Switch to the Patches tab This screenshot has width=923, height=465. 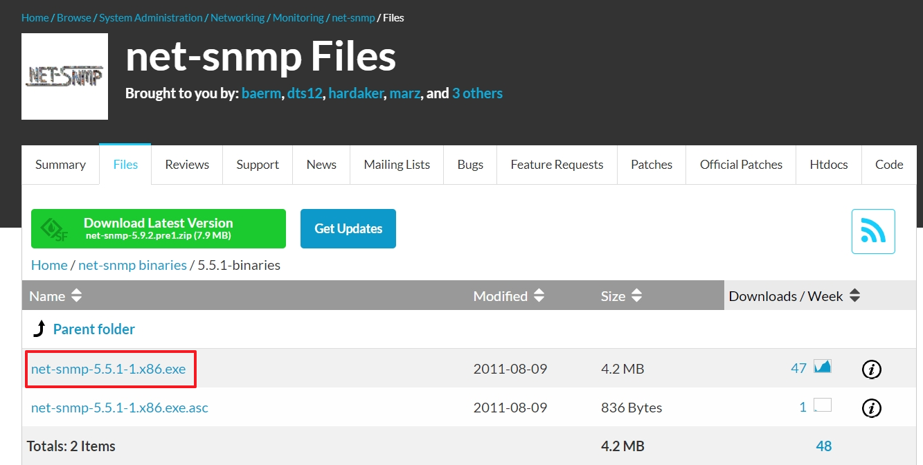pyautogui.click(x=652, y=165)
